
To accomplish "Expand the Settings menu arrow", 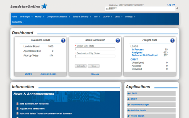I will pos(135,17).
